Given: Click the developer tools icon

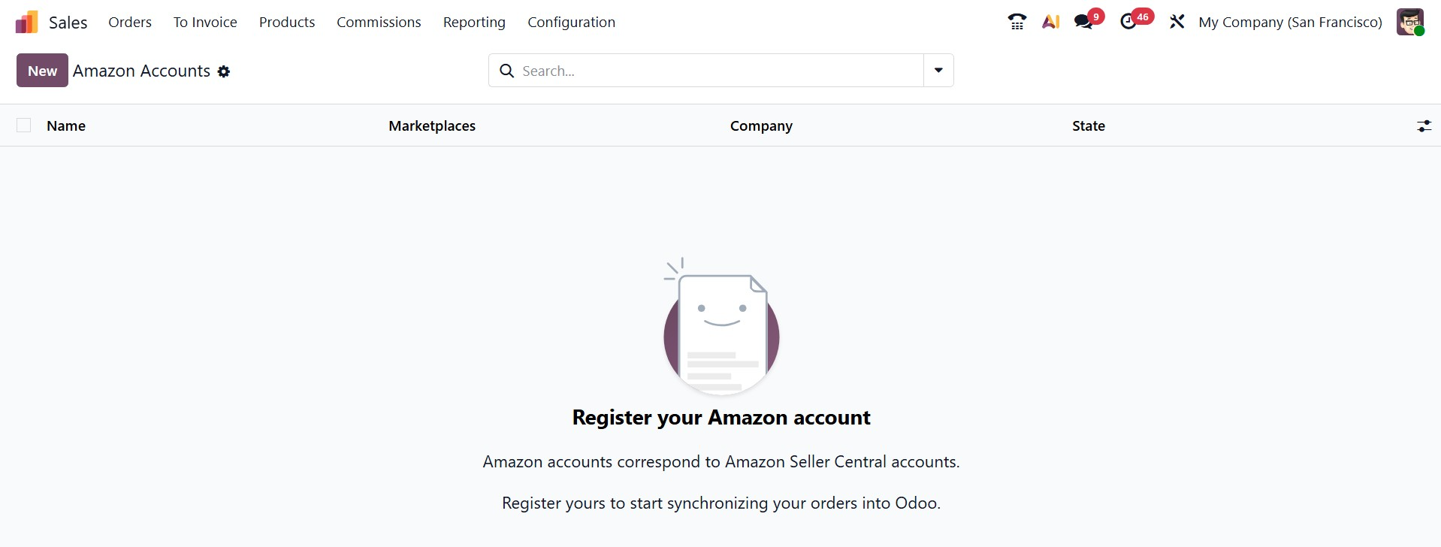Looking at the screenshot, I should pyautogui.click(x=1177, y=22).
